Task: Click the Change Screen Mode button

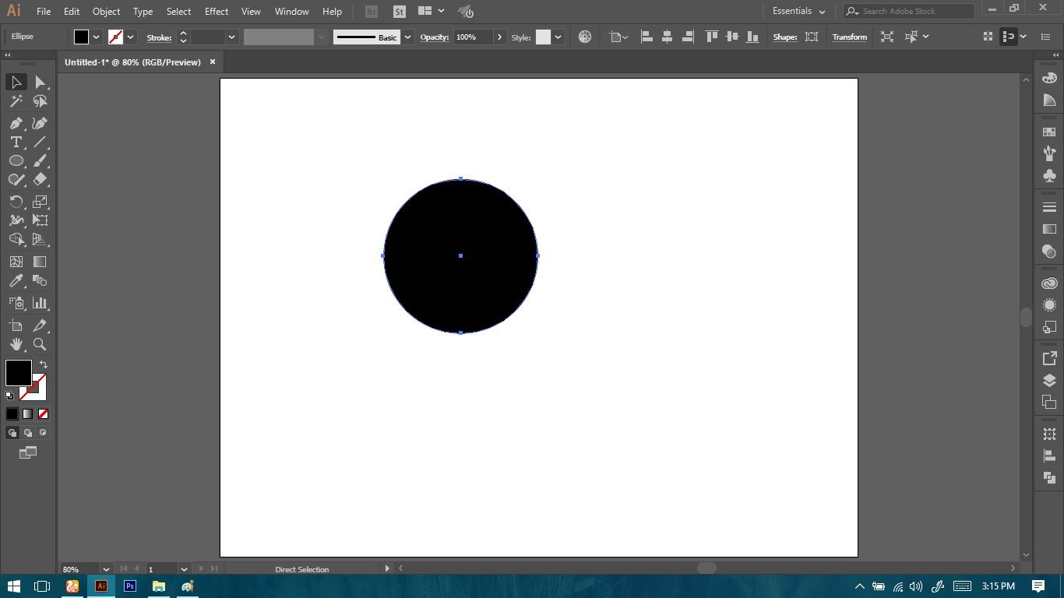Action: [x=28, y=452]
